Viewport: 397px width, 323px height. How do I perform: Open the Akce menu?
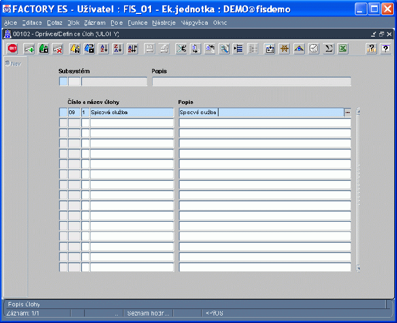click(11, 23)
